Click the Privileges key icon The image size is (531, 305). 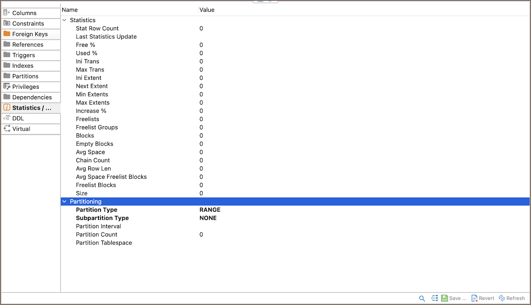[7, 87]
